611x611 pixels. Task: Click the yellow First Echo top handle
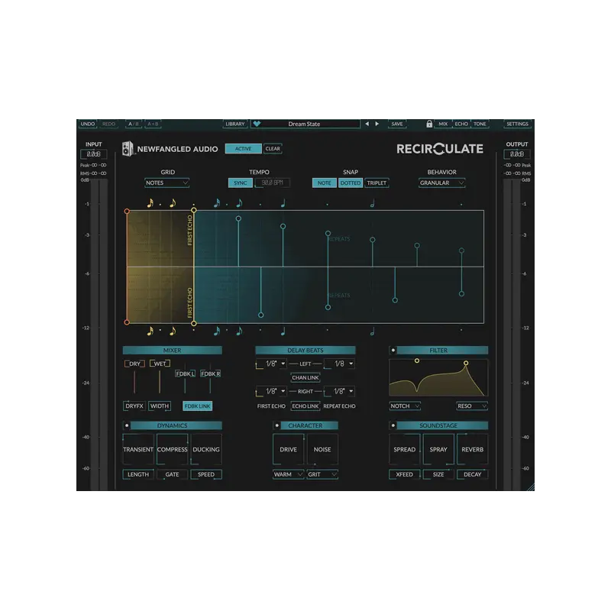[x=194, y=210]
